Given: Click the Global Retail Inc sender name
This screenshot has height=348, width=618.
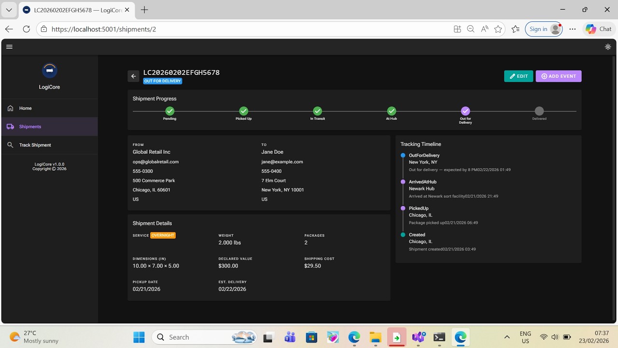Looking at the screenshot, I should (152, 152).
